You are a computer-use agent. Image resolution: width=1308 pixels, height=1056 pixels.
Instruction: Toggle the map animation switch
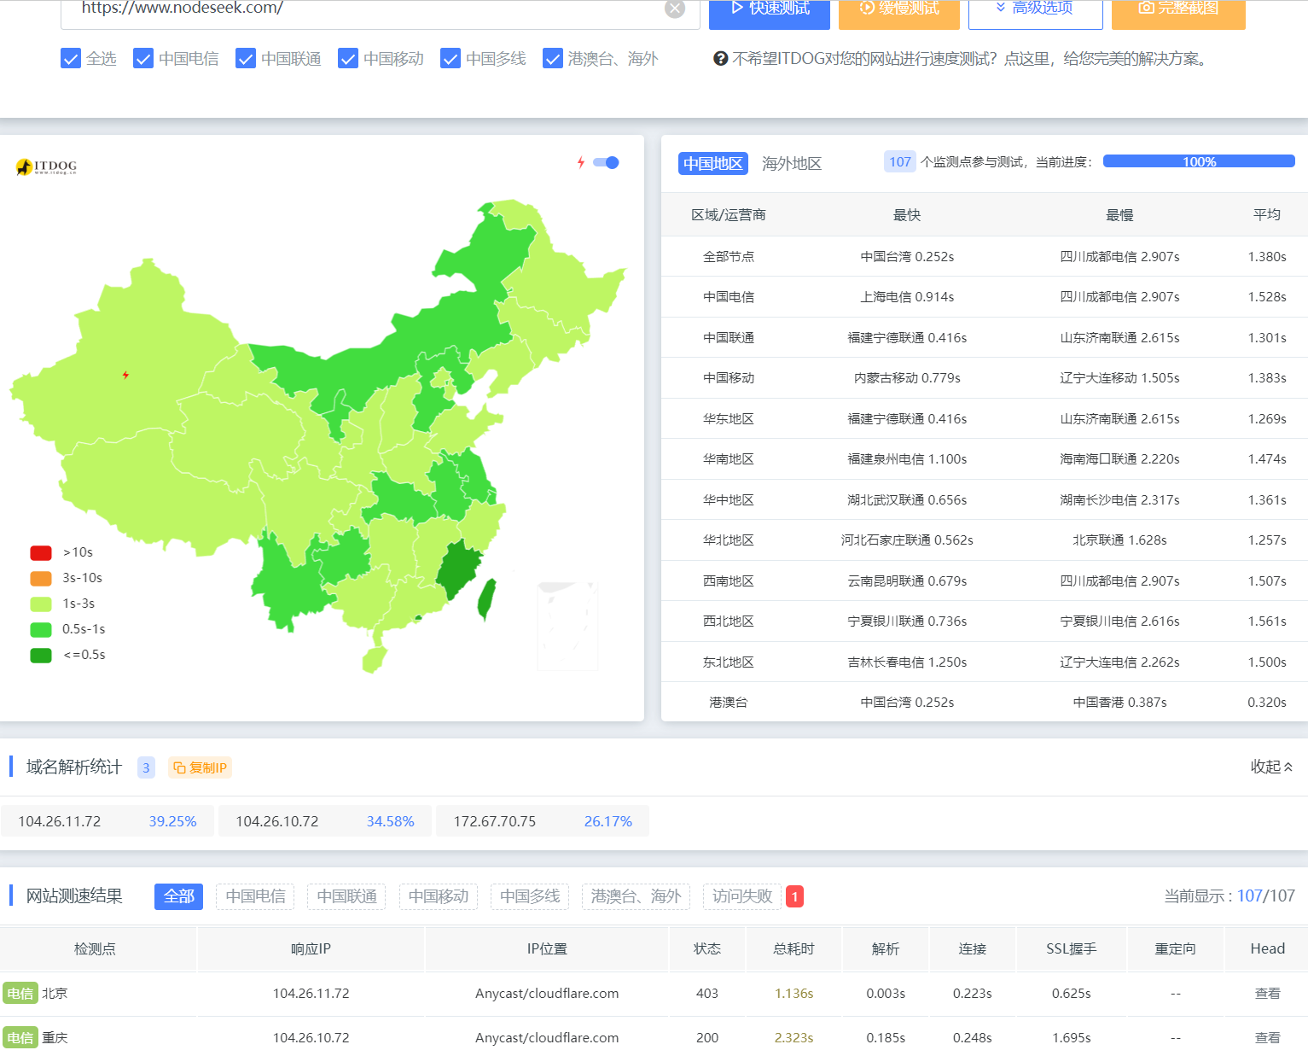coord(607,162)
